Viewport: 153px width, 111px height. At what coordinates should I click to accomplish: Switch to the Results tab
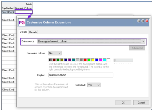pyautogui.click(x=33, y=32)
